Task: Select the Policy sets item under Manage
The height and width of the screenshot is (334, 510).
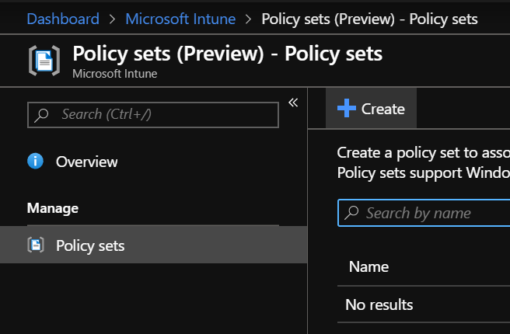Action: tap(90, 245)
